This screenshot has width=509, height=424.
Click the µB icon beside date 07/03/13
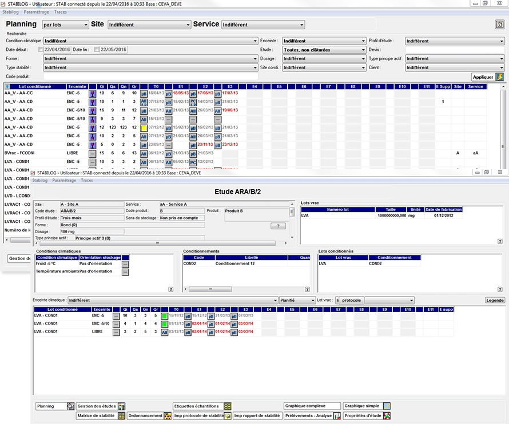tap(234, 316)
